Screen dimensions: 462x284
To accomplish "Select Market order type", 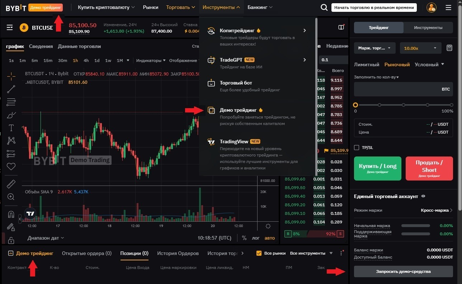I will [x=397, y=64].
